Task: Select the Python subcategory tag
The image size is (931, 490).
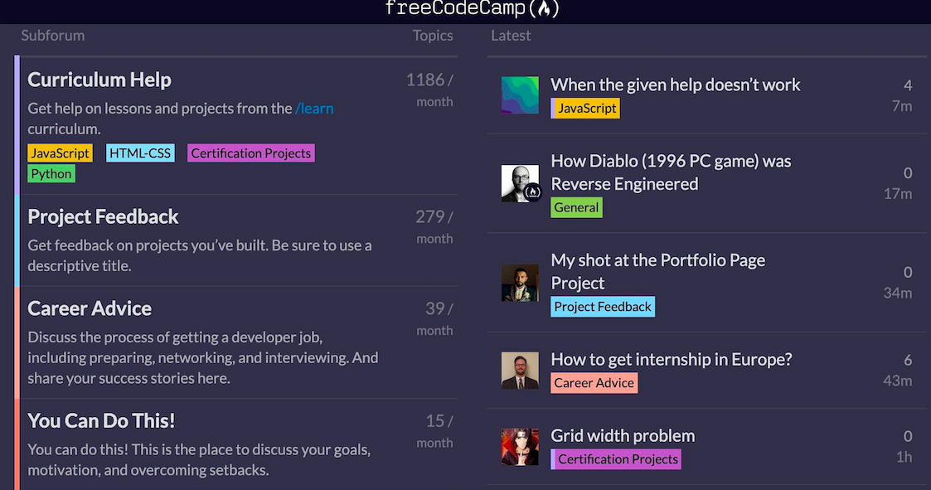Action: click(x=51, y=174)
